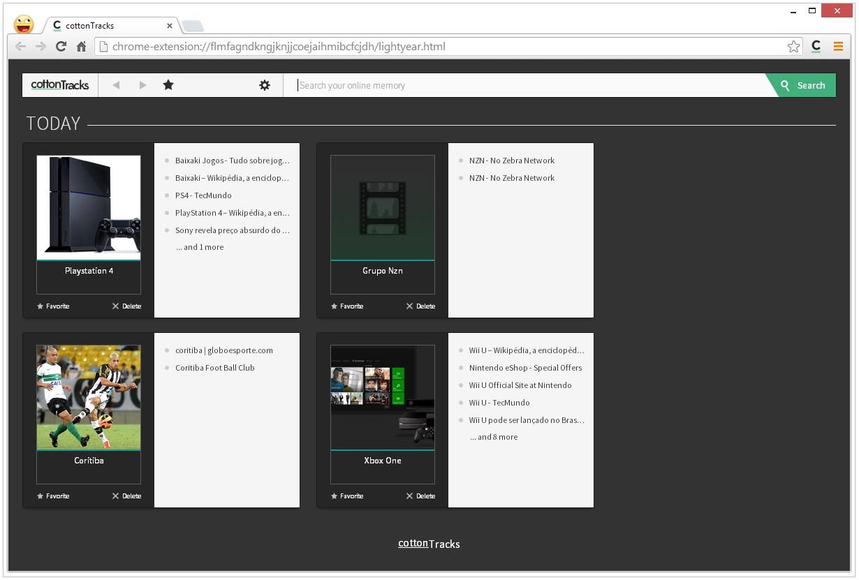Open the 'coritiba | globoesporte.com' link
Viewport: 859px width, 580px height.
pyautogui.click(x=224, y=350)
